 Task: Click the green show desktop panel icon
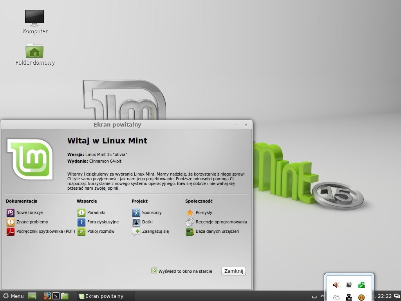[32, 296]
